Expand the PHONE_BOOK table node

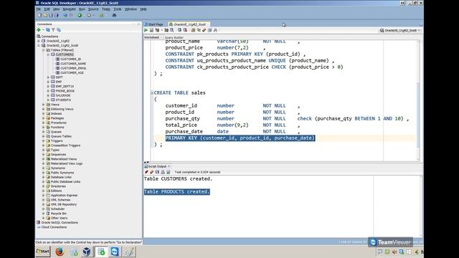(x=48, y=91)
